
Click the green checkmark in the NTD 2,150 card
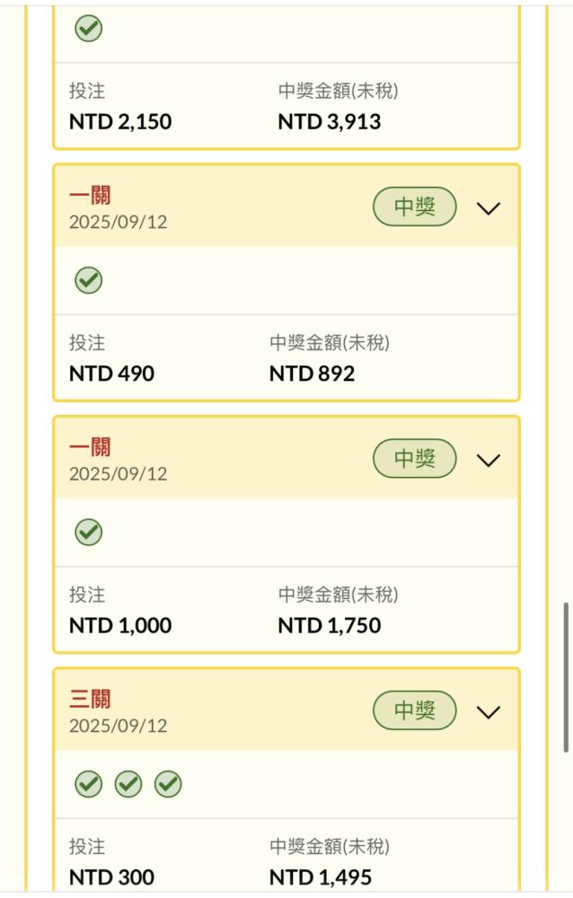[88, 29]
